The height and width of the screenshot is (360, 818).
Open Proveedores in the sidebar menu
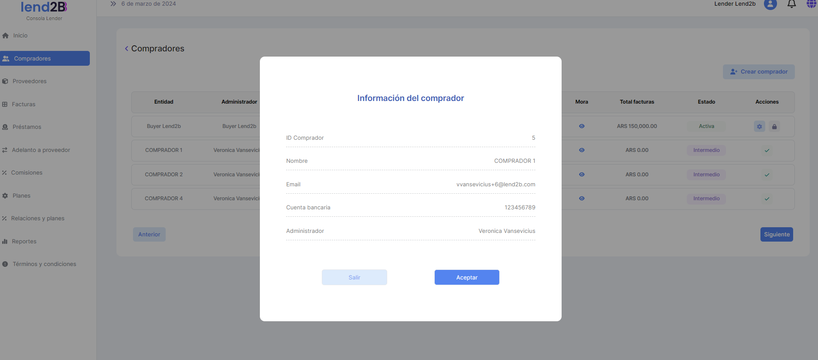(x=29, y=81)
